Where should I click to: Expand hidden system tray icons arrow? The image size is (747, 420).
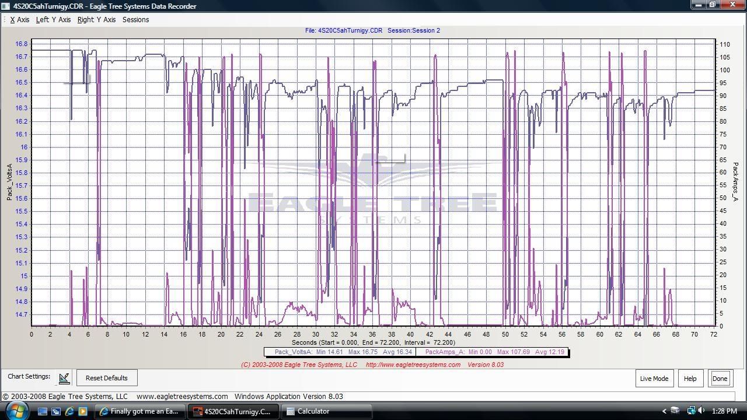pos(664,411)
